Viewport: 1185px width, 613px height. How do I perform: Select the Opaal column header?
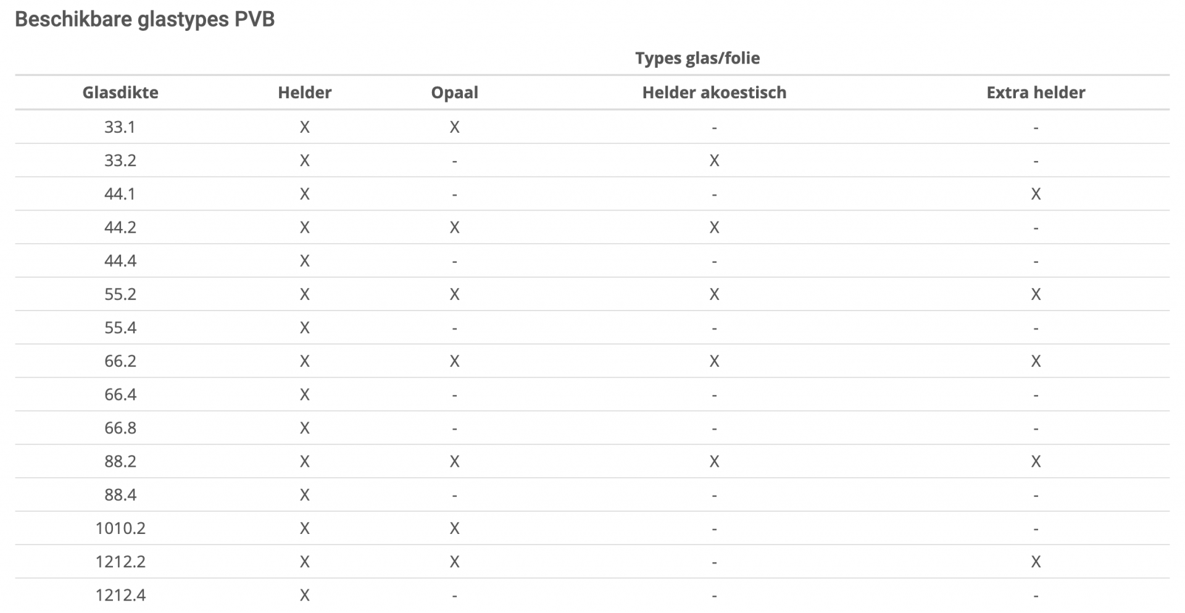(455, 93)
